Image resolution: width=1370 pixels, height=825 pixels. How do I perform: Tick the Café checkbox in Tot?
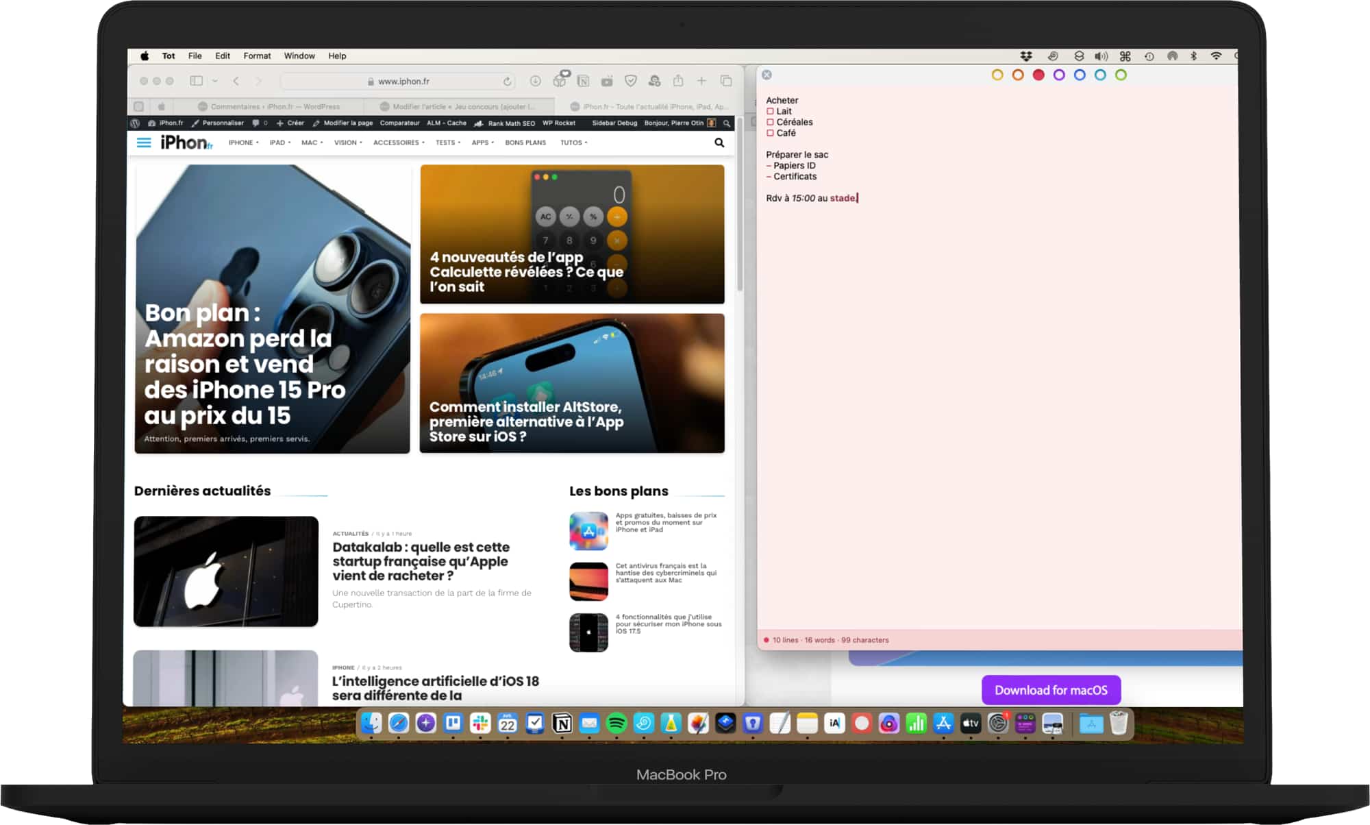pos(770,133)
